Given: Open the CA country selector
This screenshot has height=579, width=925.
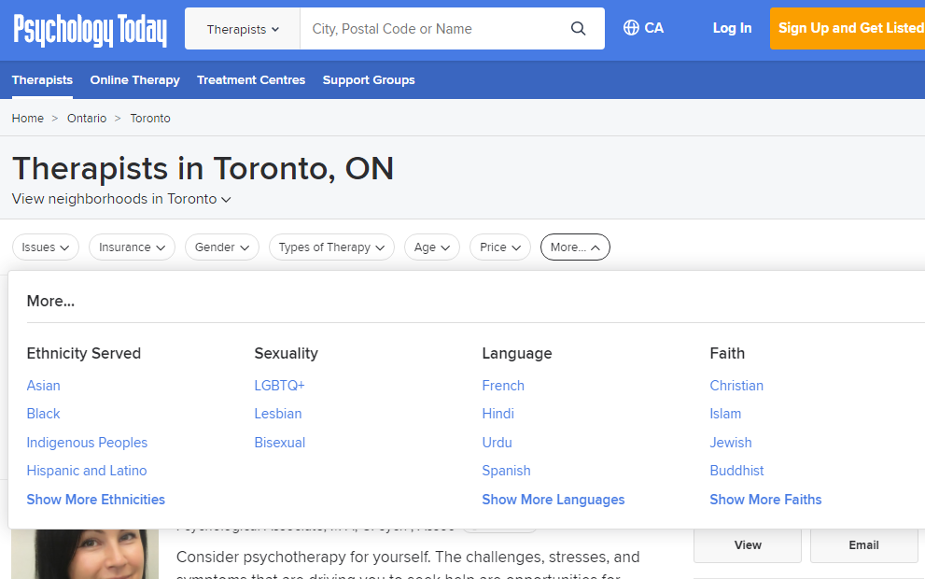Looking at the screenshot, I should click(644, 28).
